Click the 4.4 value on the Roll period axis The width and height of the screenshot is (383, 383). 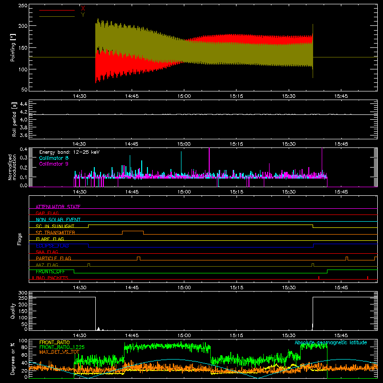point(23,104)
